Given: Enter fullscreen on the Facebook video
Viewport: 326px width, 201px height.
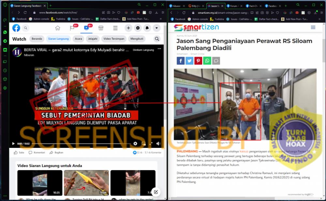Looking at the screenshot, I should 151,143.
